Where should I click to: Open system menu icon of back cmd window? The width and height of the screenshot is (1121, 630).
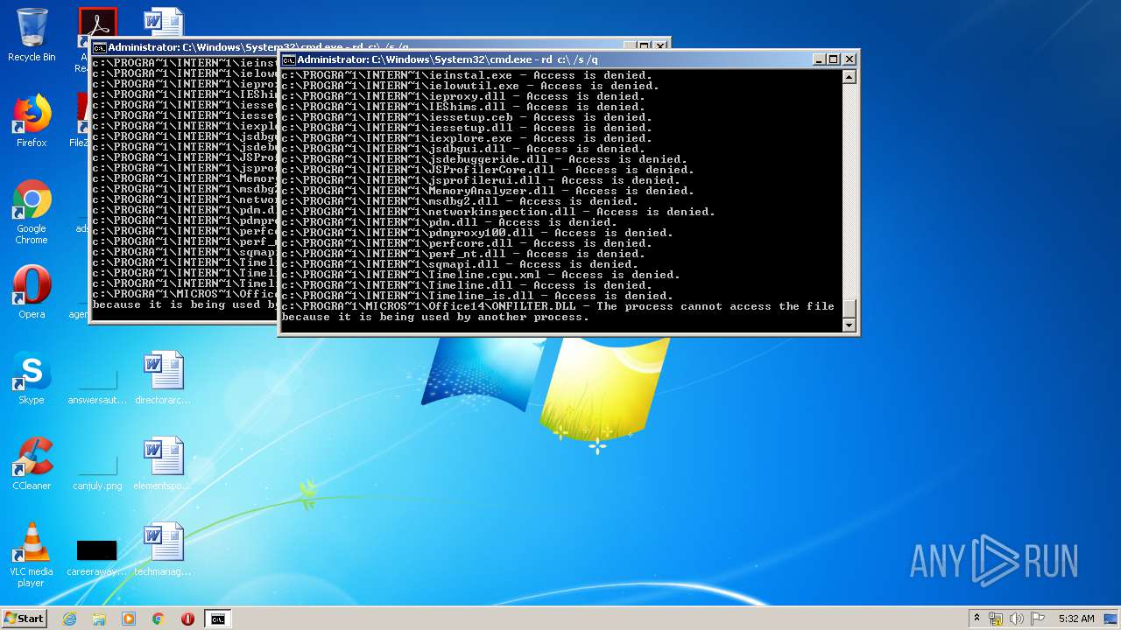pos(99,47)
